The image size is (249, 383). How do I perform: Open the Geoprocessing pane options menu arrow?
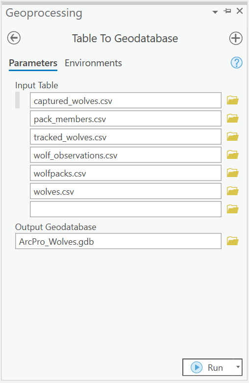(x=215, y=12)
